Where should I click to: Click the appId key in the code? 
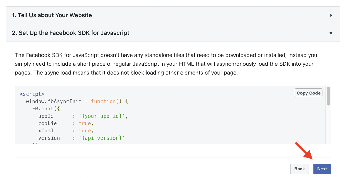(x=46, y=116)
